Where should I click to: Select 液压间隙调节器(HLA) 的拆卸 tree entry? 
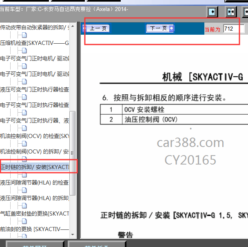(x=35, y=198)
